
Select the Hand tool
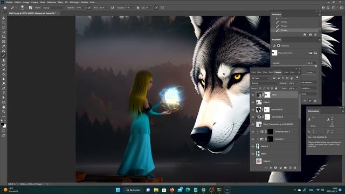pos(4,107)
